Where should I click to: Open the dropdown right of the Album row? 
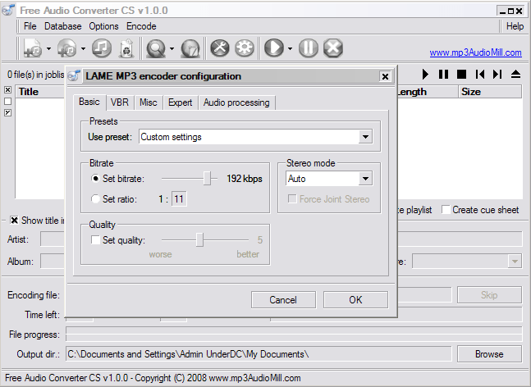pyautogui.click(x=515, y=262)
